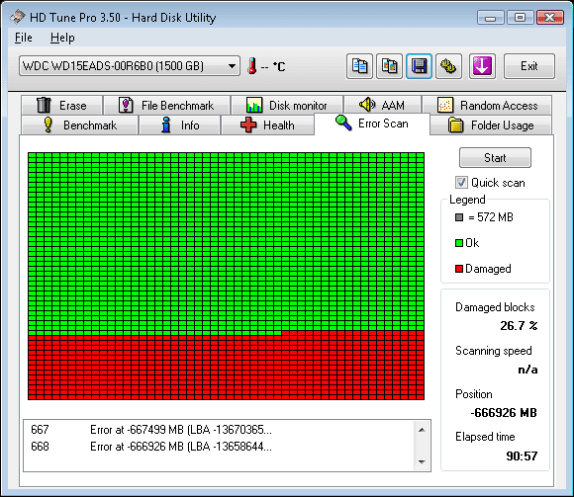Viewport: 574px width, 497px height.
Task: Click the Folder Usage folder icon
Action: pyautogui.click(x=456, y=124)
